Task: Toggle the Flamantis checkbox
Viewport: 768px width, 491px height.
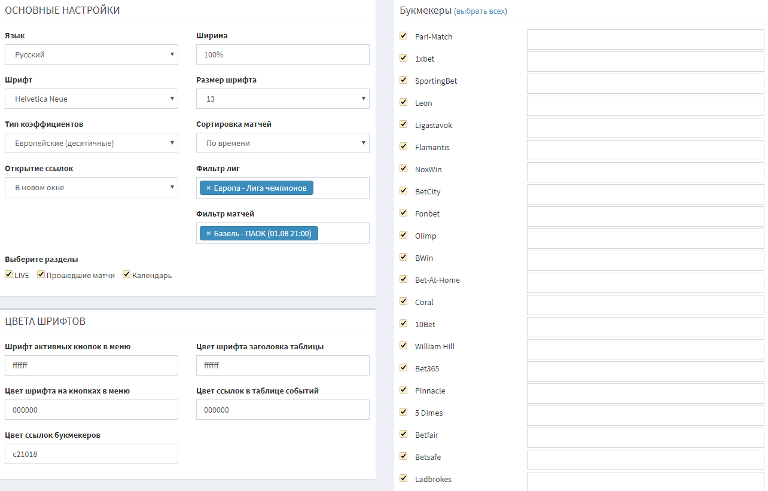Action: tap(403, 147)
